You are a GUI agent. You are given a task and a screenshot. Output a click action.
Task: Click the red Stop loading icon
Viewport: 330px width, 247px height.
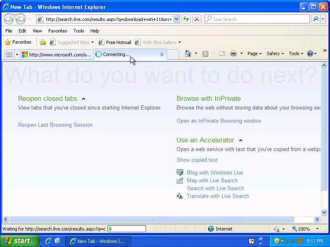click(x=197, y=19)
